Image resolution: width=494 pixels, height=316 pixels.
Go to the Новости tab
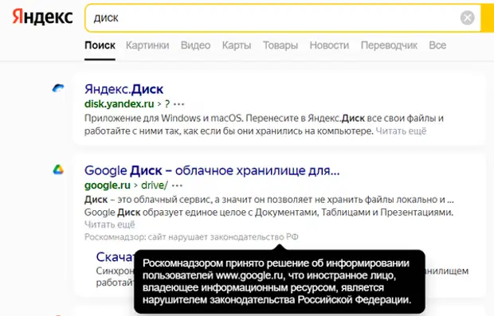pos(329,45)
